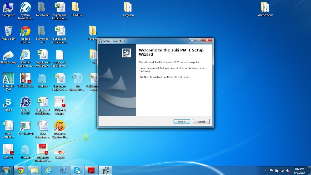311x175 pixels.
Task: Select the Company Profile of Ex PDF
Action: (x=43, y=153)
